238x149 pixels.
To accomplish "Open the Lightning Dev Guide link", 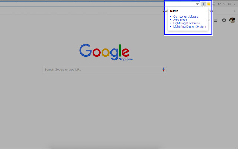I will click(186, 23).
